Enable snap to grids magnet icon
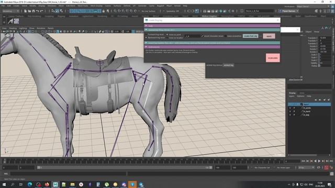 pos(115,11)
